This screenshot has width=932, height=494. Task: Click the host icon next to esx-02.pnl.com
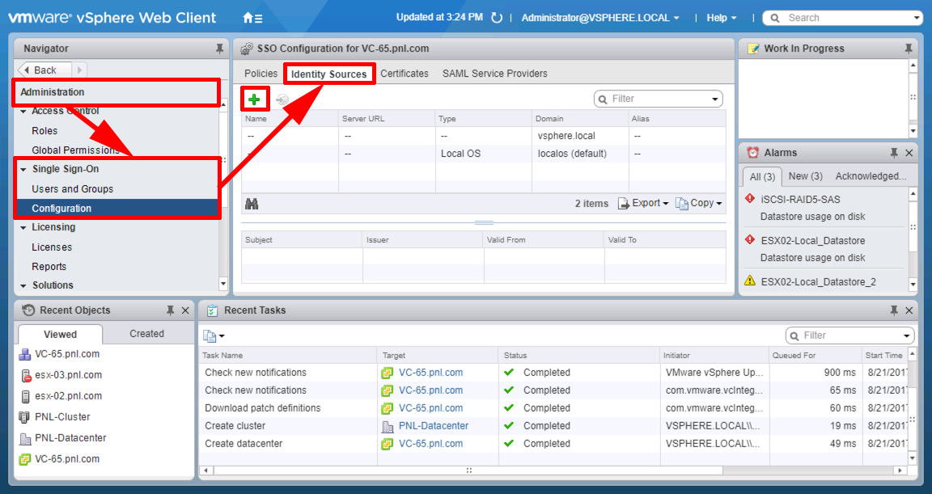pos(25,396)
